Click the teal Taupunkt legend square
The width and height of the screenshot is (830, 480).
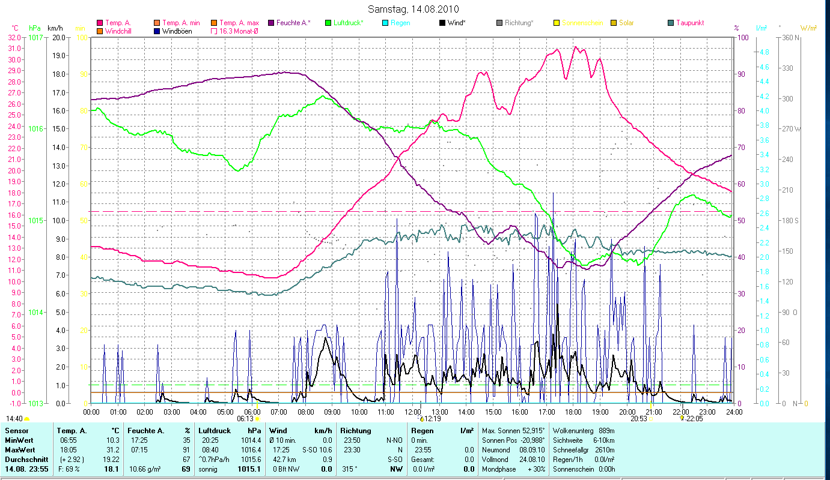[x=671, y=23]
